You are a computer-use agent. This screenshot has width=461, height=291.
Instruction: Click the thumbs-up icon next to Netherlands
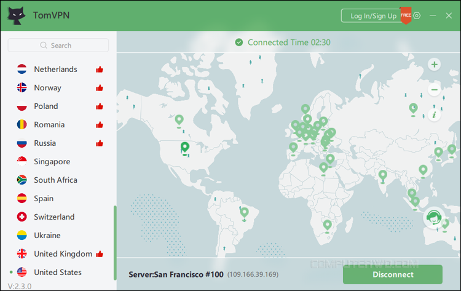100,70
